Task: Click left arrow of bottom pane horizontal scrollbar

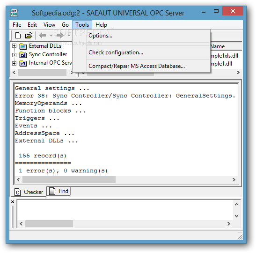Action: point(21,223)
